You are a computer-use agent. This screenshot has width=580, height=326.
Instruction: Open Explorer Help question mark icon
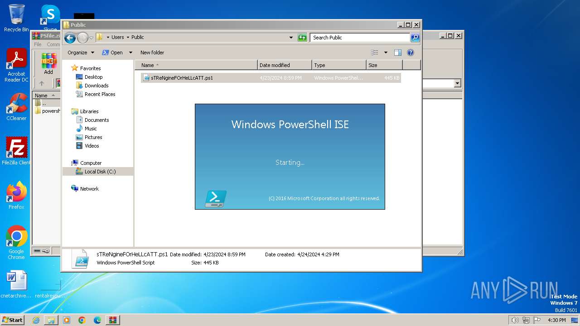[x=411, y=53]
